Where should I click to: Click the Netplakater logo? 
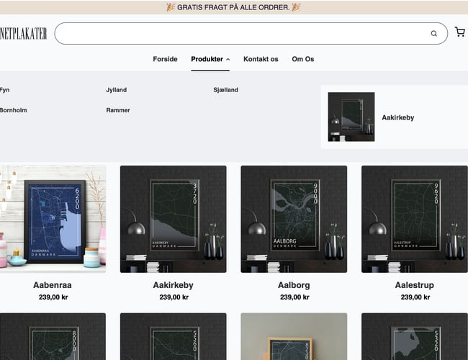point(24,33)
